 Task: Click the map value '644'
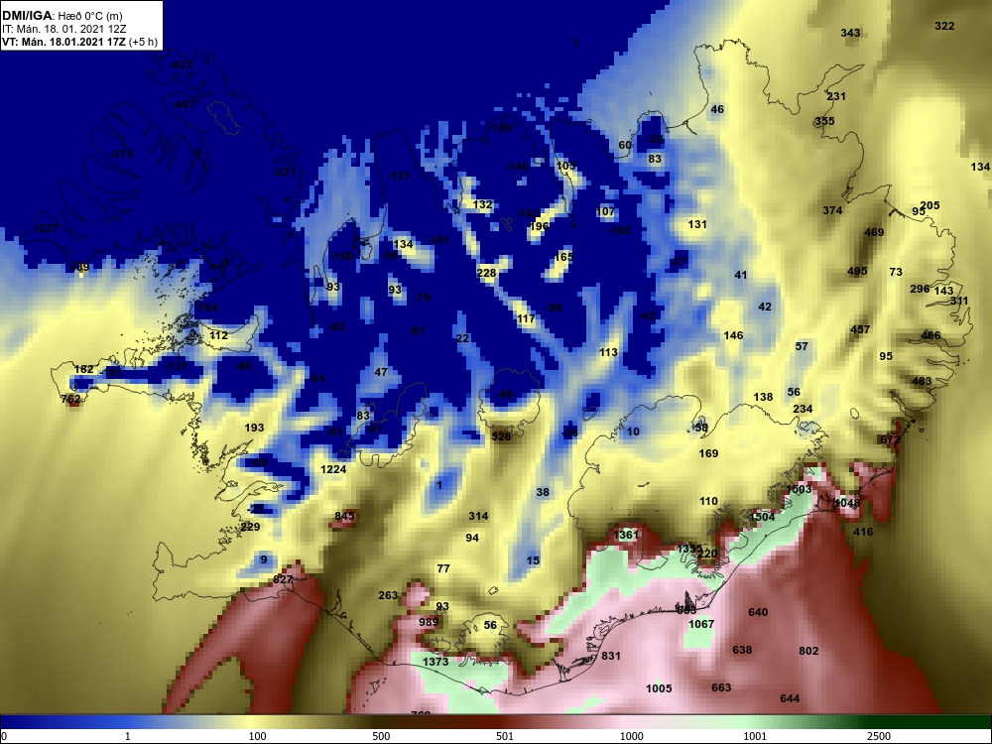(x=790, y=699)
